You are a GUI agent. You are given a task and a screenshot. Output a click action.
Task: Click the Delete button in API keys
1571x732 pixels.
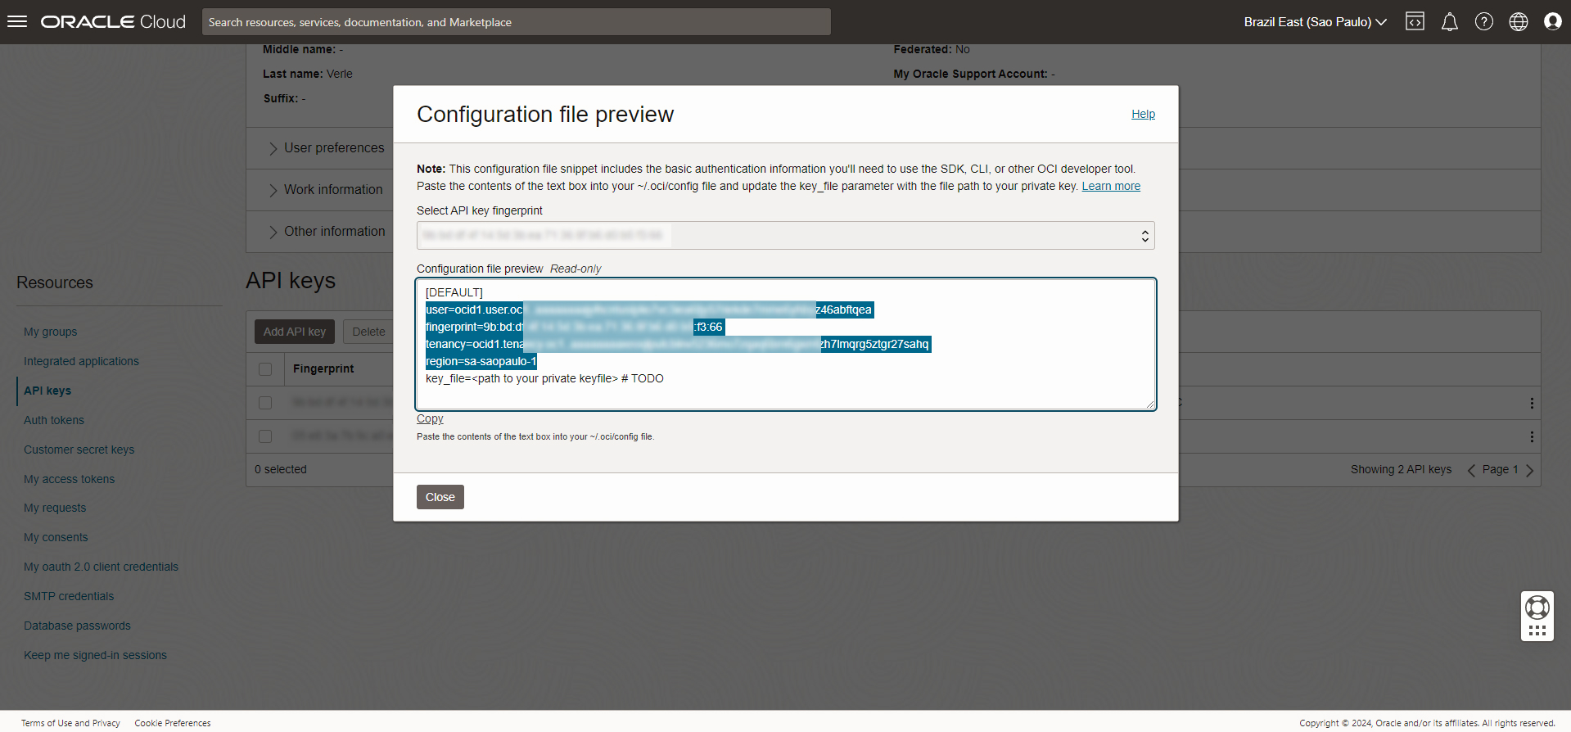(368, 332)
